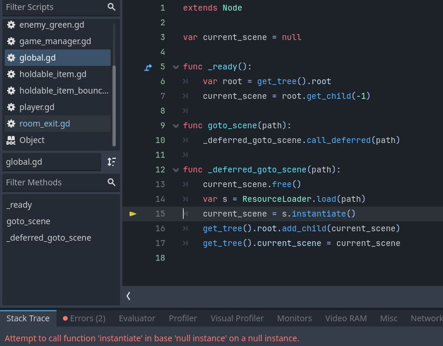Toggle alphabetical sorting of the methods list
The height and width of the screenshot is (346, 443).
click(111, 162)
